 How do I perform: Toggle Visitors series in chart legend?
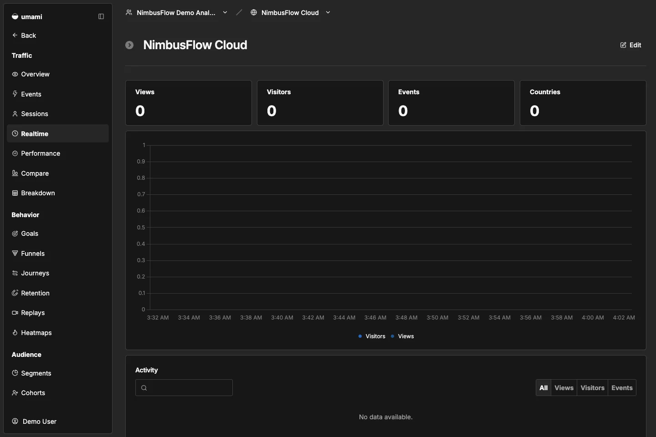point(372,336)
